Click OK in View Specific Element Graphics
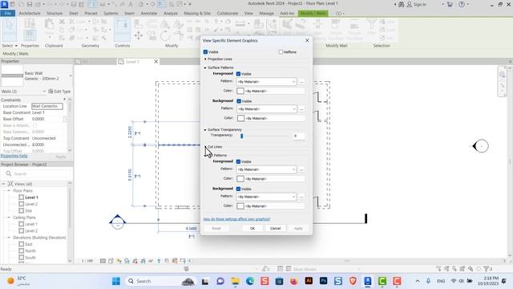Viewport: 513px width, 289px height. (x=252, y=228)
